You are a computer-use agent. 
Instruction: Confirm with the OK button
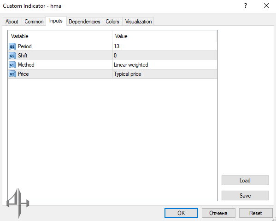pyautogui.click(x=181, y=213)
